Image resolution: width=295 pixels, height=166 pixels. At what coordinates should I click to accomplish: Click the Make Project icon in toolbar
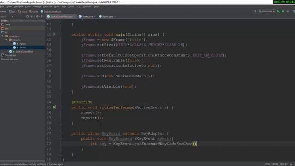[x=254, y=12]
